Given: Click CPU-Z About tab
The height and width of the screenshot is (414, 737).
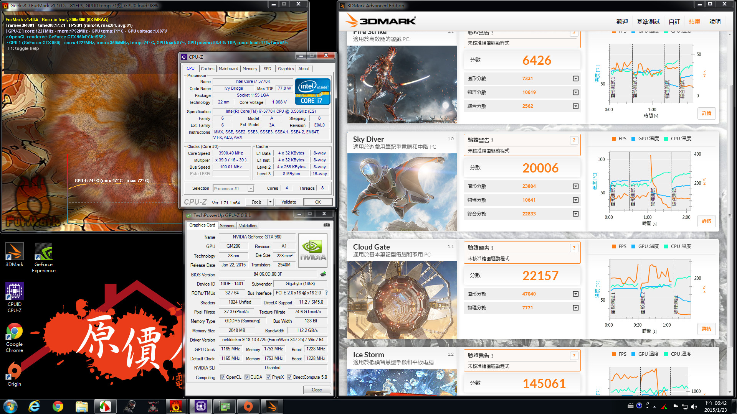Looking at the screenshot, I should click(x=304, y=69).
